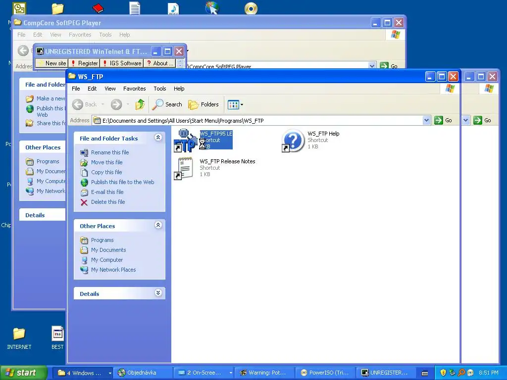Screen dimensions: 507x380
Task: Collapse the Other Places panel in WS_FTP
Action: coord(158,225)
